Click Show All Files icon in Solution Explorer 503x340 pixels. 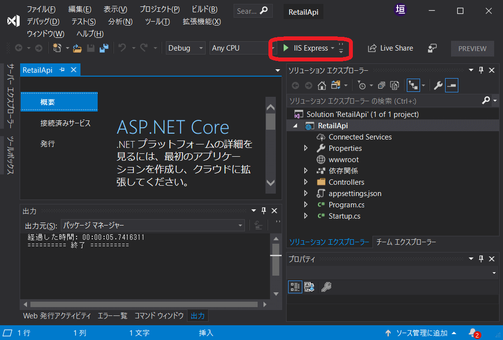[x=395, y=85]
